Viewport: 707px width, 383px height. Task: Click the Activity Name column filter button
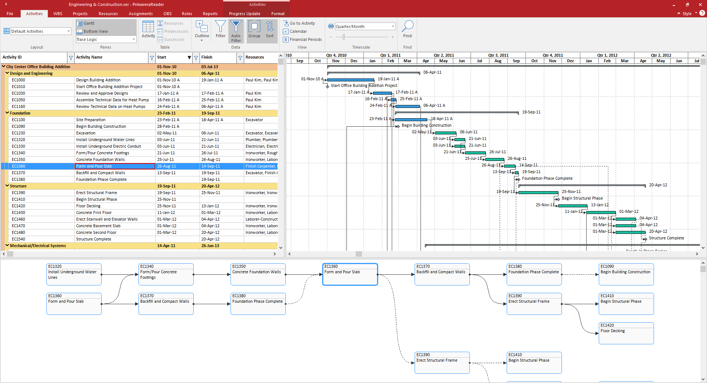tap(152, 57)
